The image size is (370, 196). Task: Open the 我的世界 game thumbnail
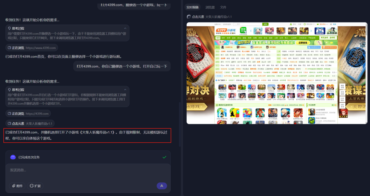click(252, 96)
